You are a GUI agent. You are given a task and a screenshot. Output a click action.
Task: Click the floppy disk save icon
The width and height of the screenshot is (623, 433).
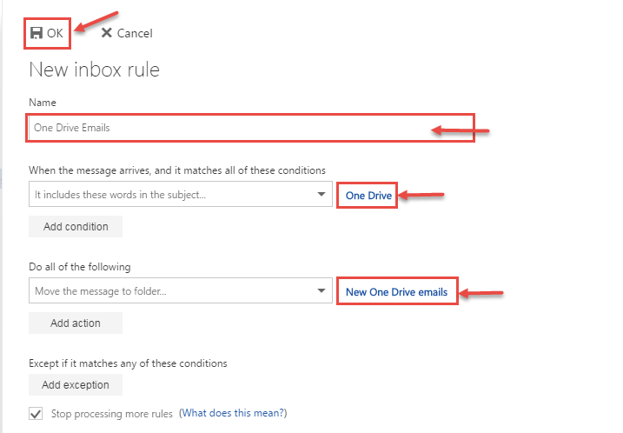(36, 33)
